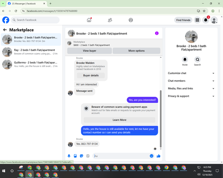Send a thumbs-up like
The height and width of the screenshot is (178, 223).
[158, 156]
